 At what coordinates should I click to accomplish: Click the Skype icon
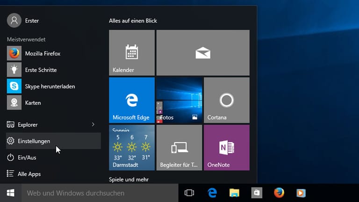(x=14, y=86)
